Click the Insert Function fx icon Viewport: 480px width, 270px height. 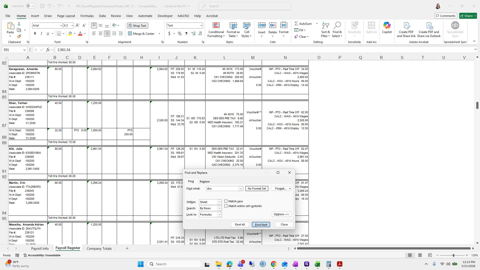48,50
